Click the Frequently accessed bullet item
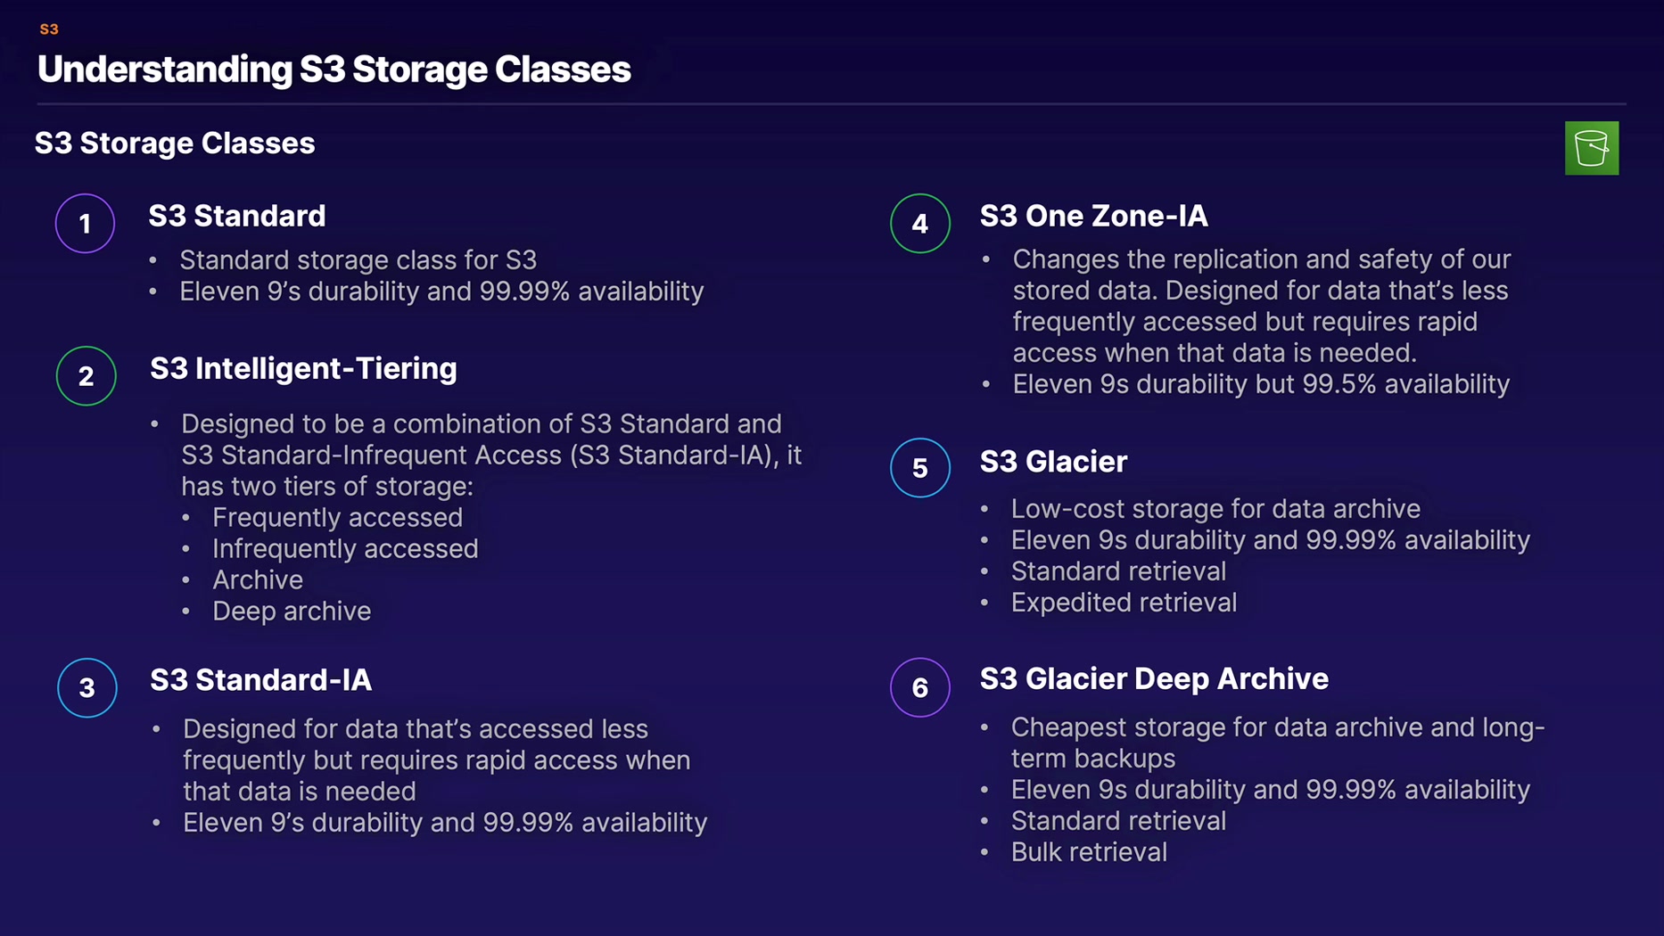 337,518
